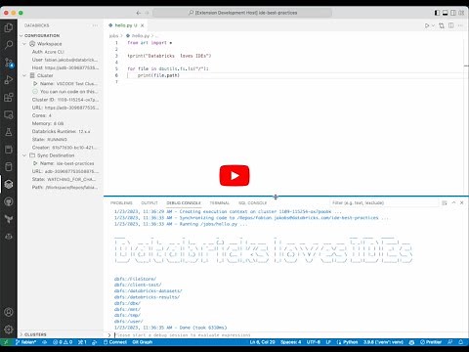Maximize the panel with chevron up
469x352 pixels.
click(x=453, y=202)
